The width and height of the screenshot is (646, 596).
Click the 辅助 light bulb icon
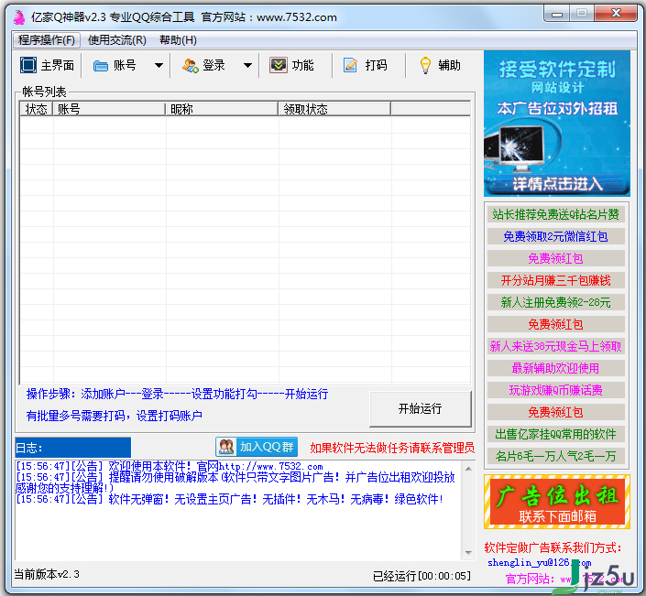point(425,65)
